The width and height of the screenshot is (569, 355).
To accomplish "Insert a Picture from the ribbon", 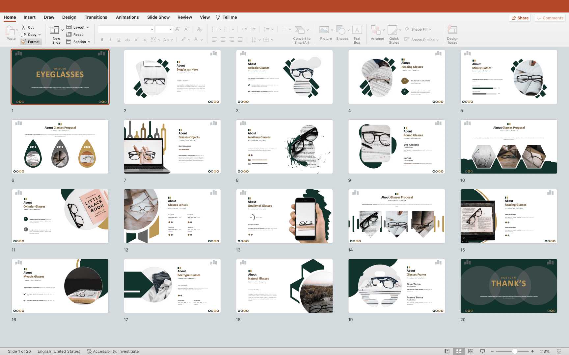I will (324, 31).
